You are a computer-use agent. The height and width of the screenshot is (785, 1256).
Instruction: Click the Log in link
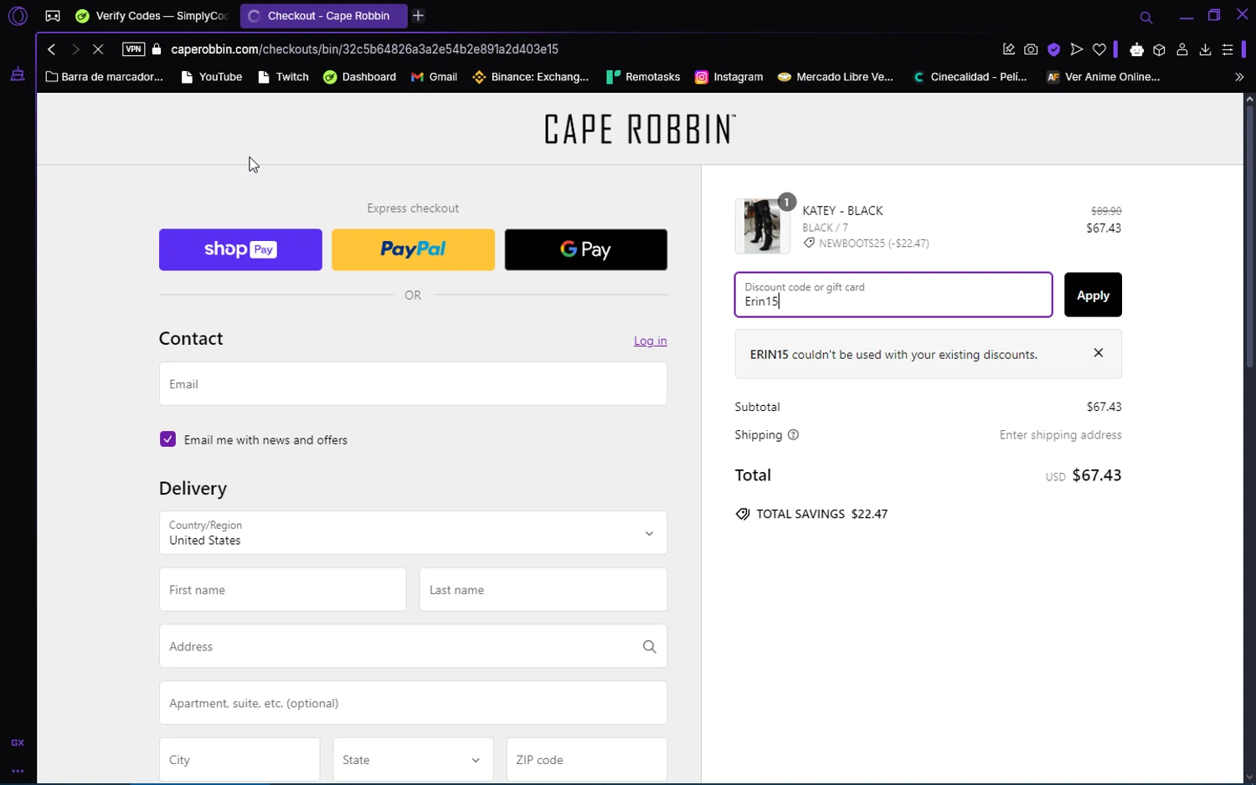[651, 341]
